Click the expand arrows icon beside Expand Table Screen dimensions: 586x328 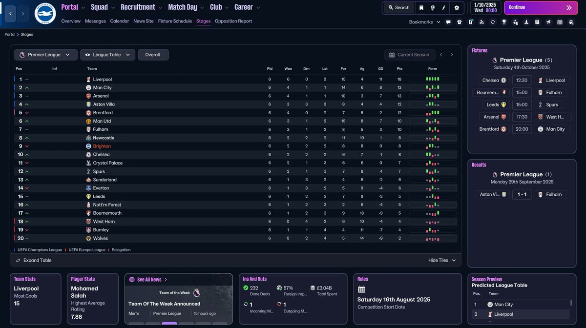point(18,260)
